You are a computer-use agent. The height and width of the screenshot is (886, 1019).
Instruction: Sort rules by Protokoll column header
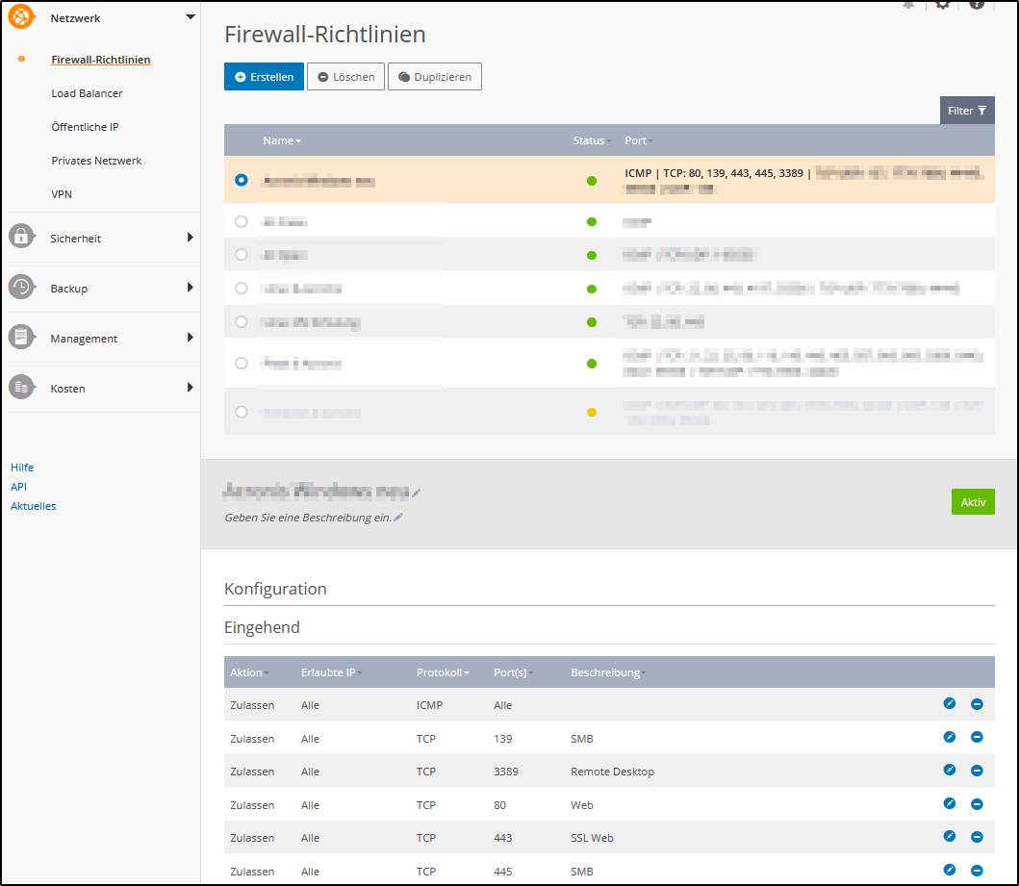coord(442,672)
